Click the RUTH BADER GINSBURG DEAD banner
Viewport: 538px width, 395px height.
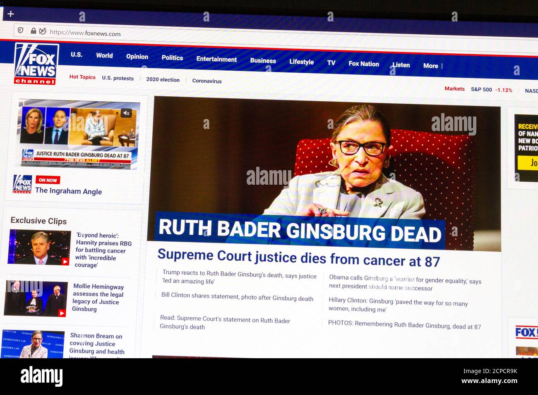pos(300,231)
